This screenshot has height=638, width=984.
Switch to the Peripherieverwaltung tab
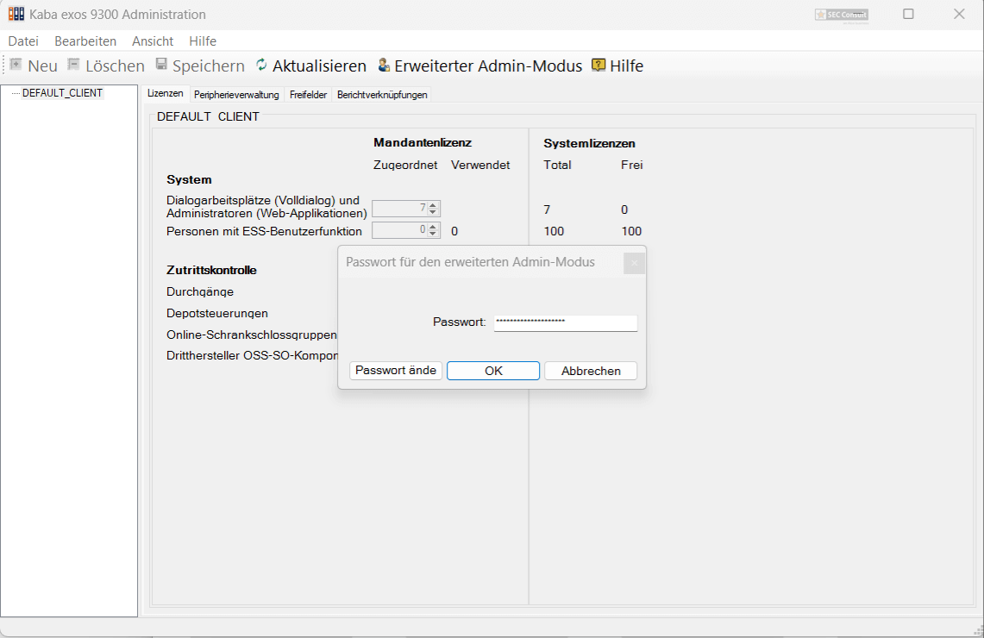coord(236,95)
